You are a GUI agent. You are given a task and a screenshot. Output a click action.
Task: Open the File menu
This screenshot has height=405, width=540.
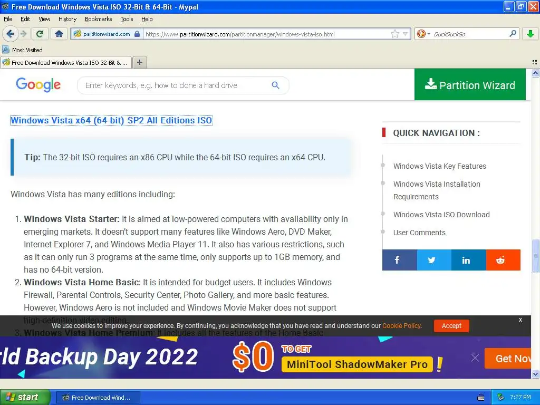(8, 20)
